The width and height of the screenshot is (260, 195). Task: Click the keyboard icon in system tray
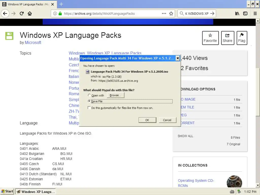tap(232, 192)
